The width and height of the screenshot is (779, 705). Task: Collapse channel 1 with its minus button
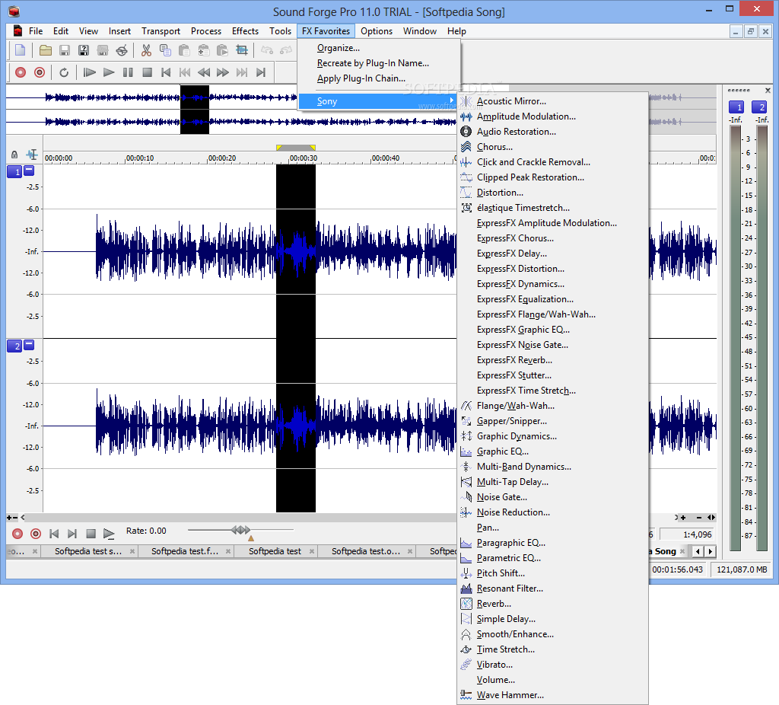(x=30, y=170)
